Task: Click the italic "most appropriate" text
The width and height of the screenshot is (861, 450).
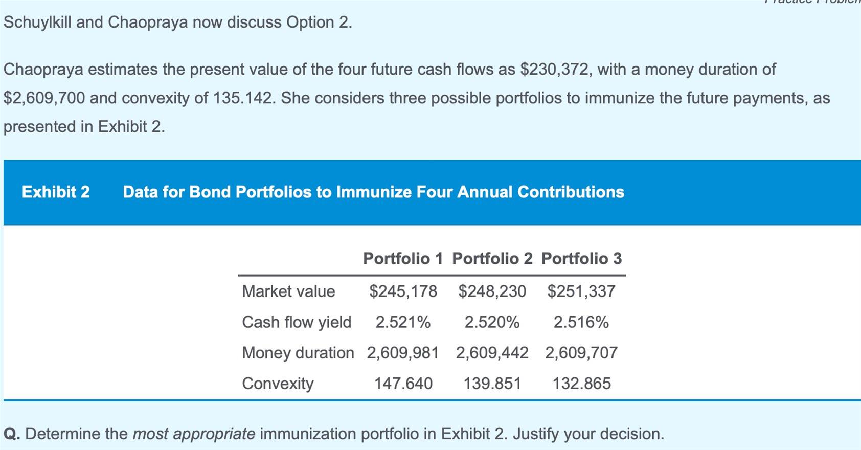Action: tap(194, 434)
